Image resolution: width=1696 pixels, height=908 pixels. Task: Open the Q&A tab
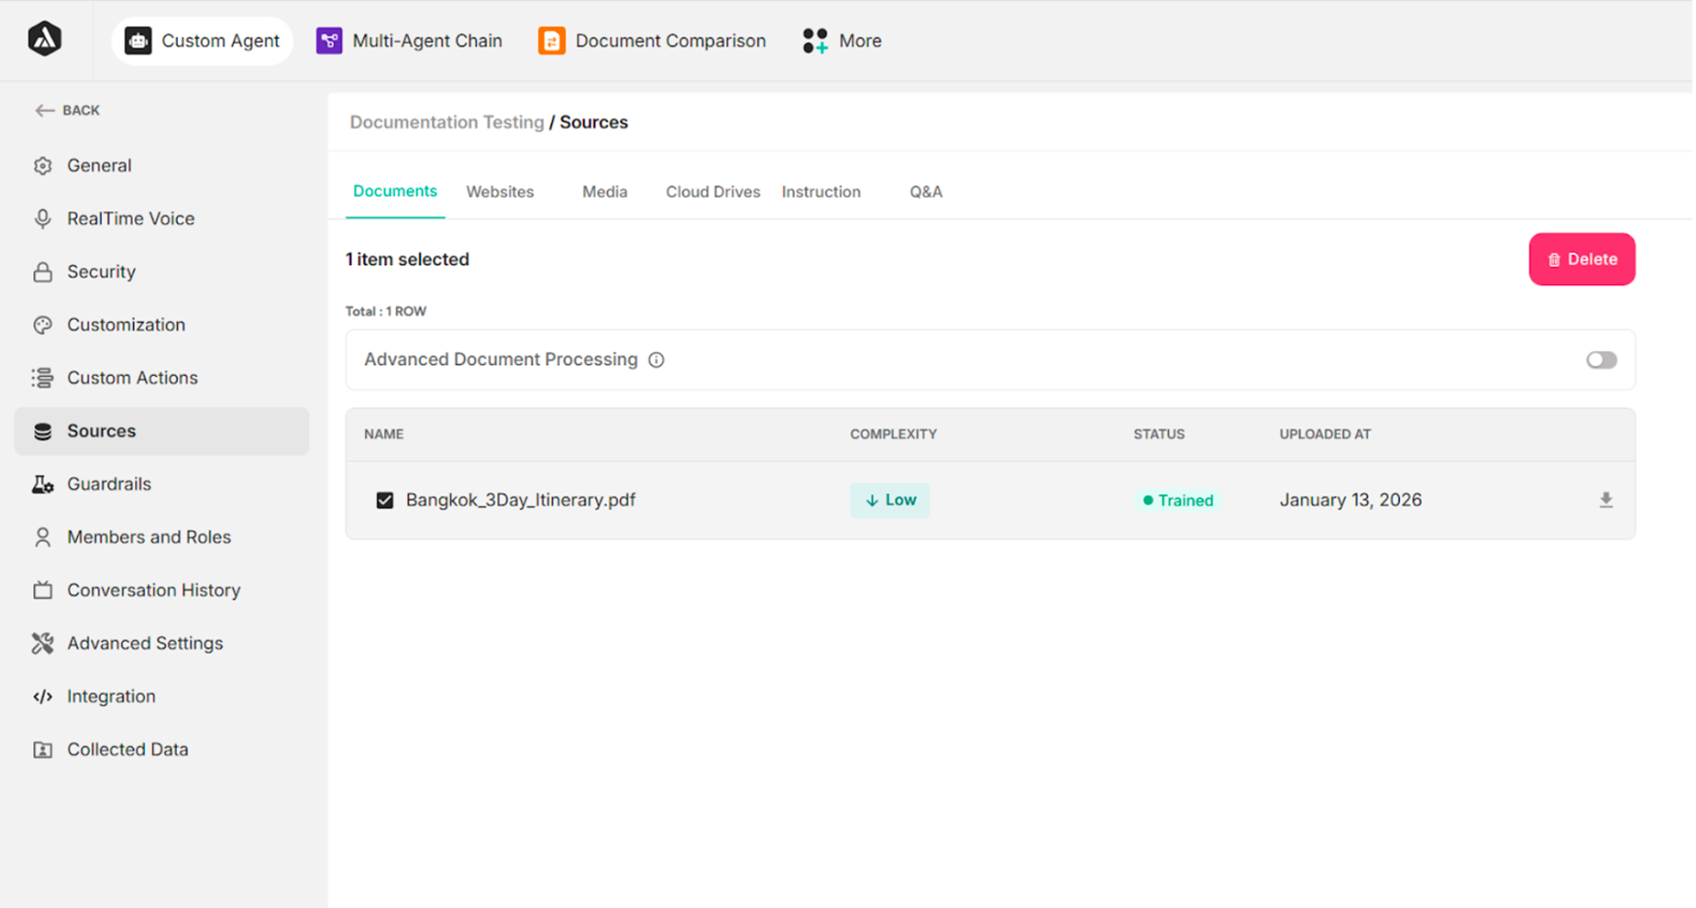[925, 191]
